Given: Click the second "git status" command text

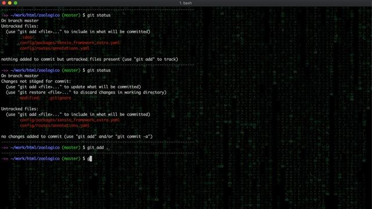Looking at the screenshot, I should (99, 70).
